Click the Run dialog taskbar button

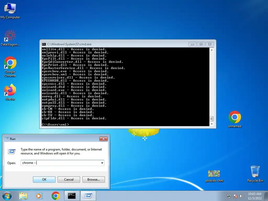(88, 196)
